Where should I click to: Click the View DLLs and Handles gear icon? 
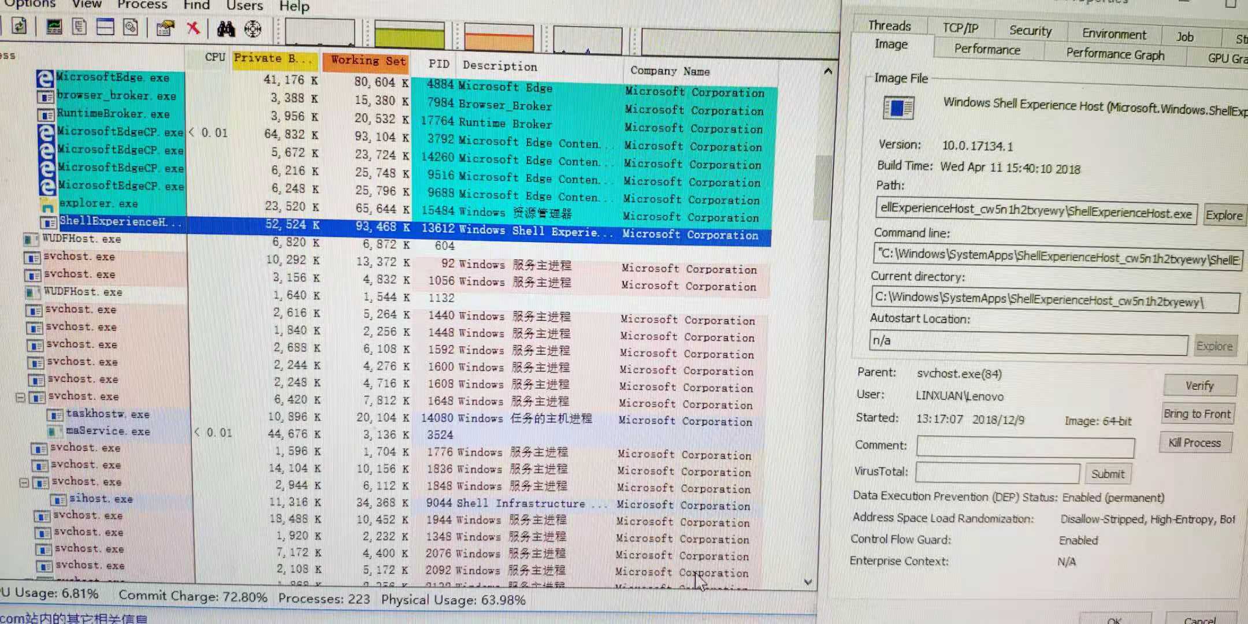click(131, 27)
